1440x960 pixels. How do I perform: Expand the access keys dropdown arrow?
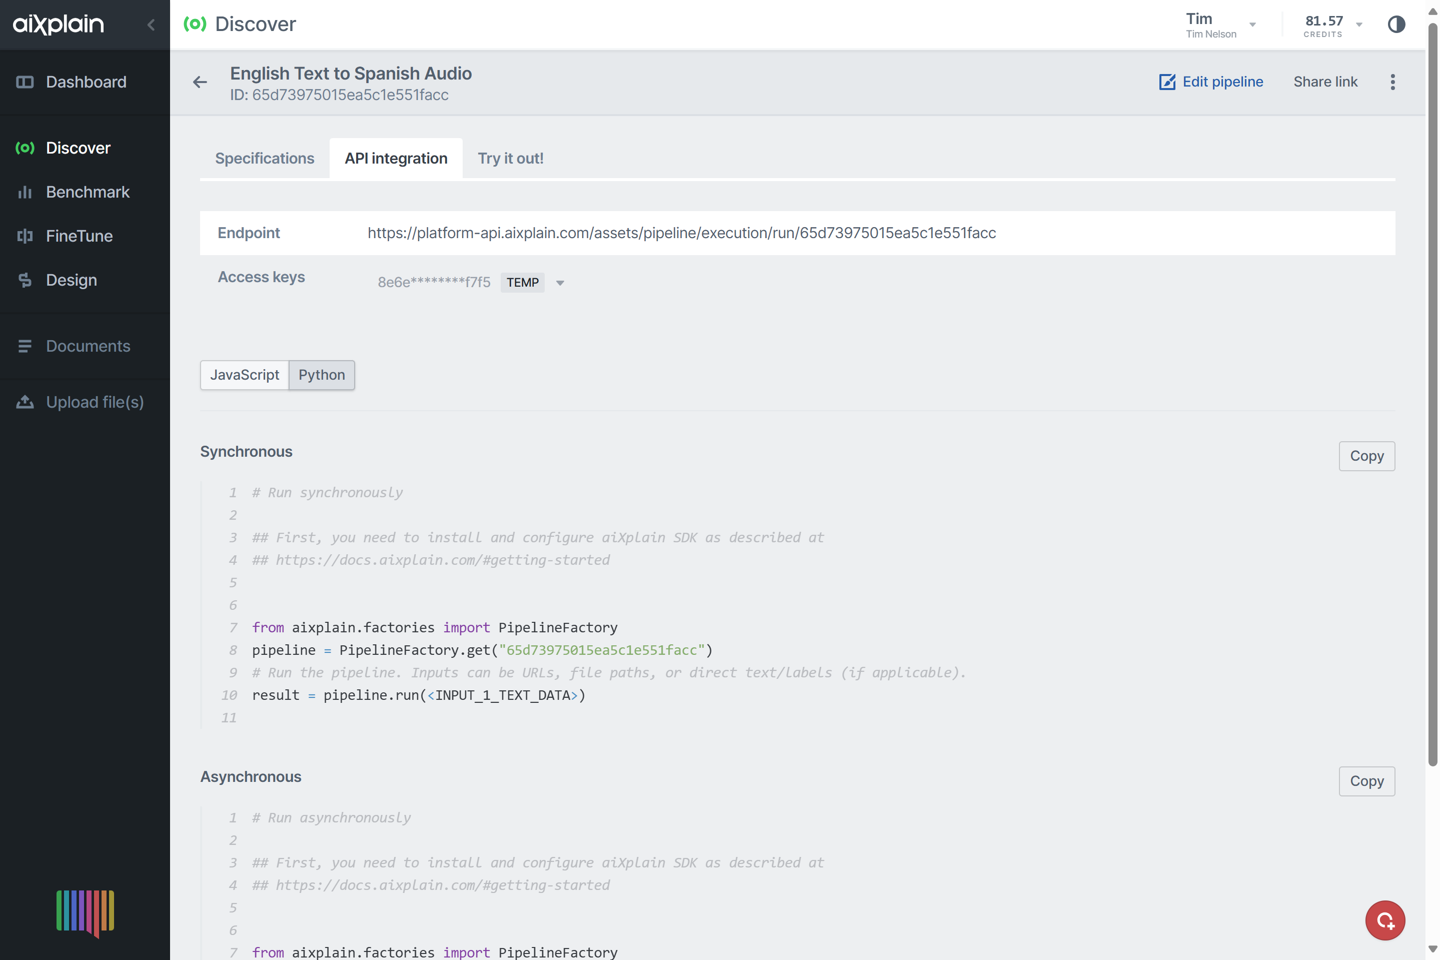559,283
